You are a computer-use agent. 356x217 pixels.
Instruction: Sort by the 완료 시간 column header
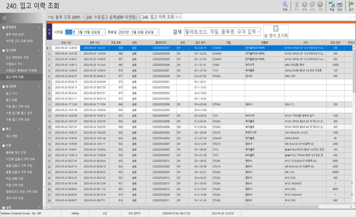[94, 43]
